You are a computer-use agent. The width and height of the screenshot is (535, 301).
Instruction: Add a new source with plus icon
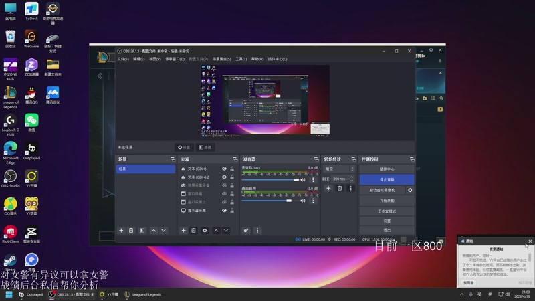click(183, 231)
